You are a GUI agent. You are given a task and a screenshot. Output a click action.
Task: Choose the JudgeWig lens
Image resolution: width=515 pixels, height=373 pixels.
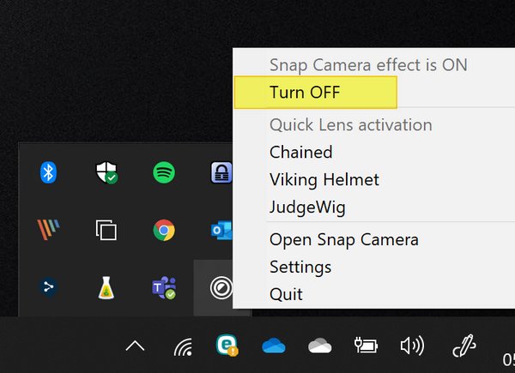(x=306, y=207)
